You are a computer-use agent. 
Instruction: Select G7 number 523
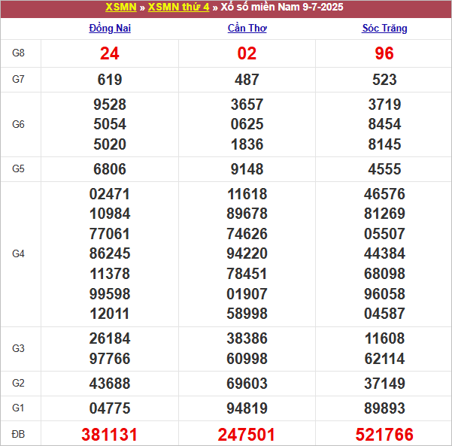(384, 80)
